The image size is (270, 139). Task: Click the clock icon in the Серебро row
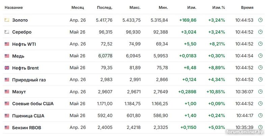[260, 32]
